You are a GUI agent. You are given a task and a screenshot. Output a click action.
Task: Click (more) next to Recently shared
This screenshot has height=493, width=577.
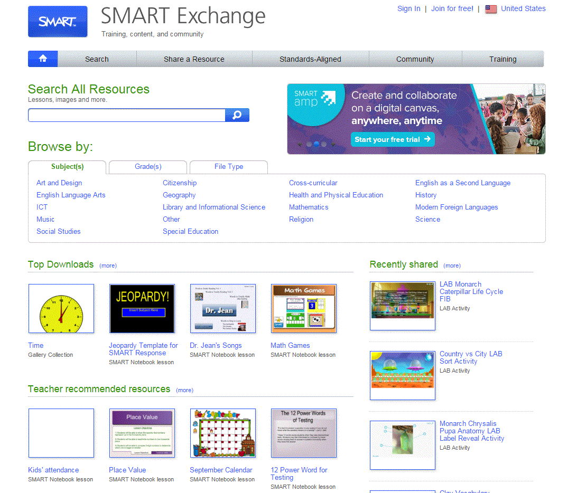[452, 266]
